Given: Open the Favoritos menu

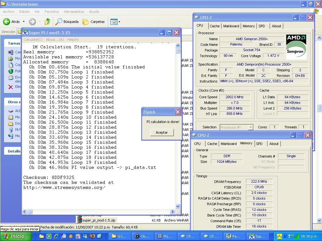Looking at the screenshot, I should (x=52, y=12).
